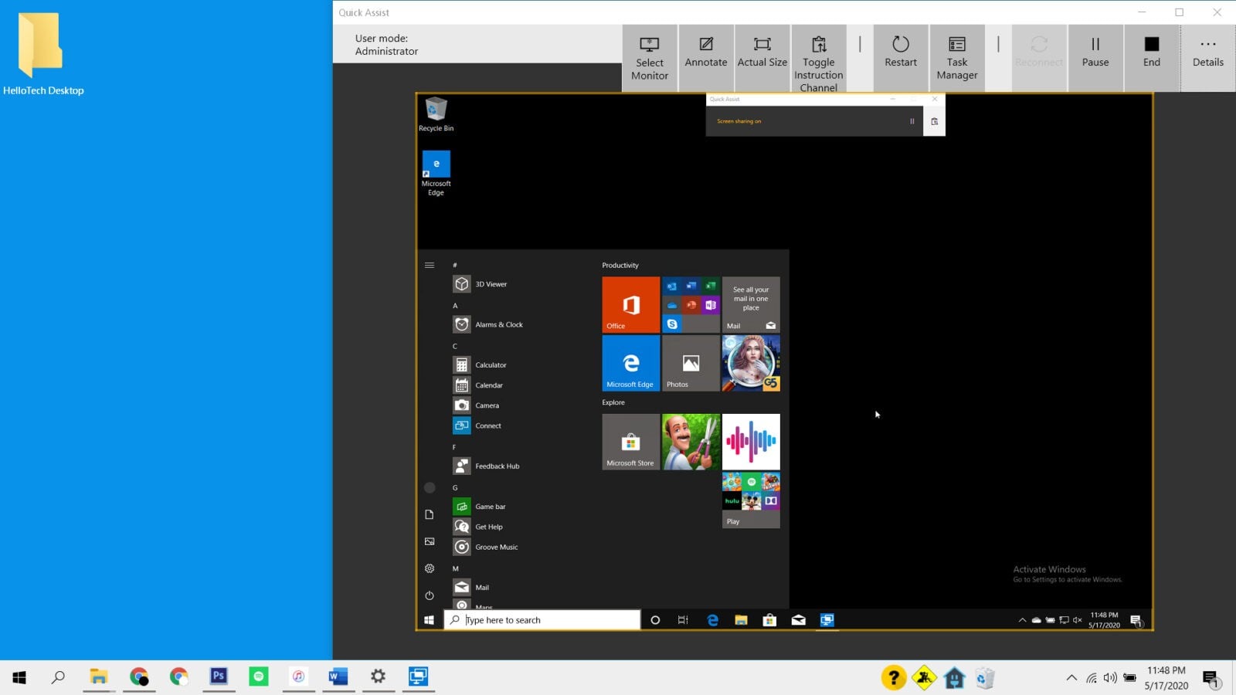Viewport: 1236px width, 695px height.
Task: Launch Microsoft Store from the Explore tiles
Action: pos(630,442)
